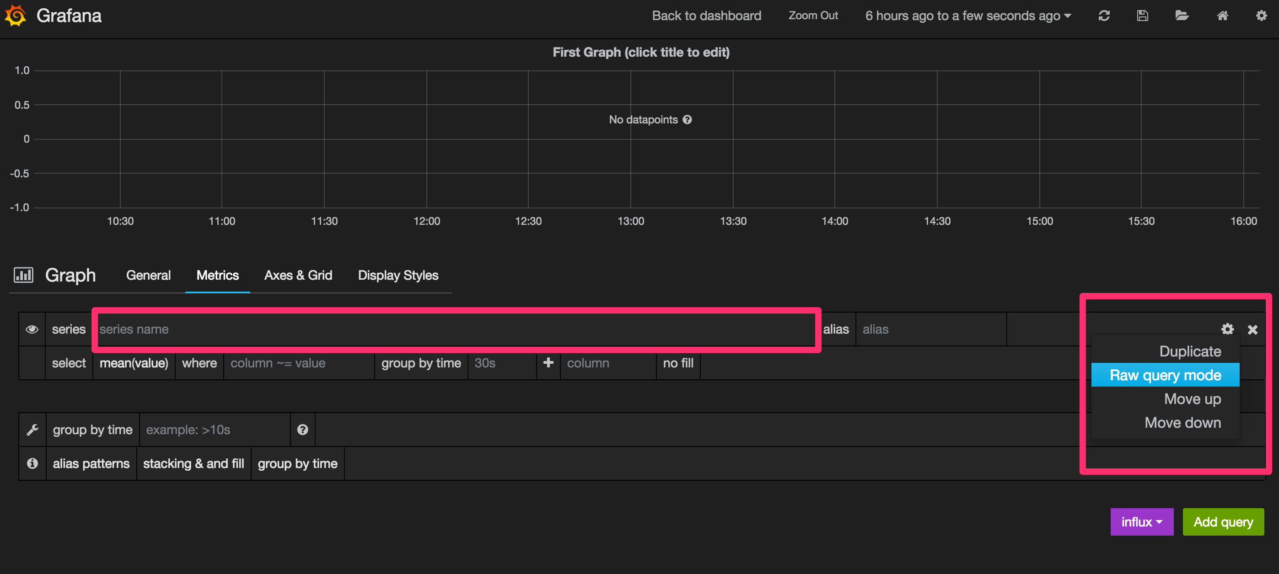Open a saved dashboard via folder icon
This screenshot has height=574, width=1279.
[1182, 16]
